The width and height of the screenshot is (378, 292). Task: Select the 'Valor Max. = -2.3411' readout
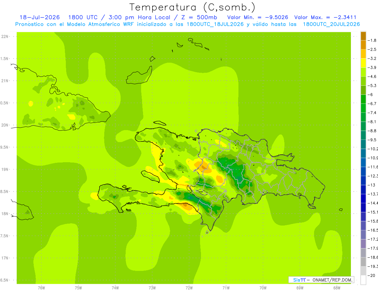325,17
